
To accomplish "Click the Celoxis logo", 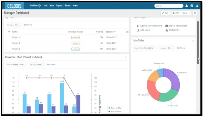I will [14, 6].
